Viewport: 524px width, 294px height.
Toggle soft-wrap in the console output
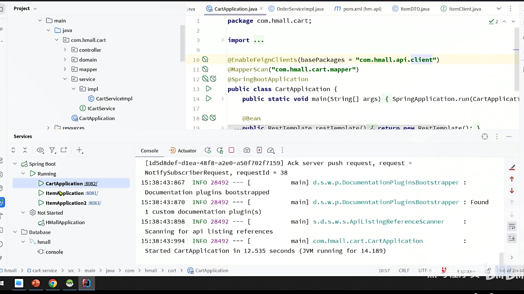pos(512,226)
